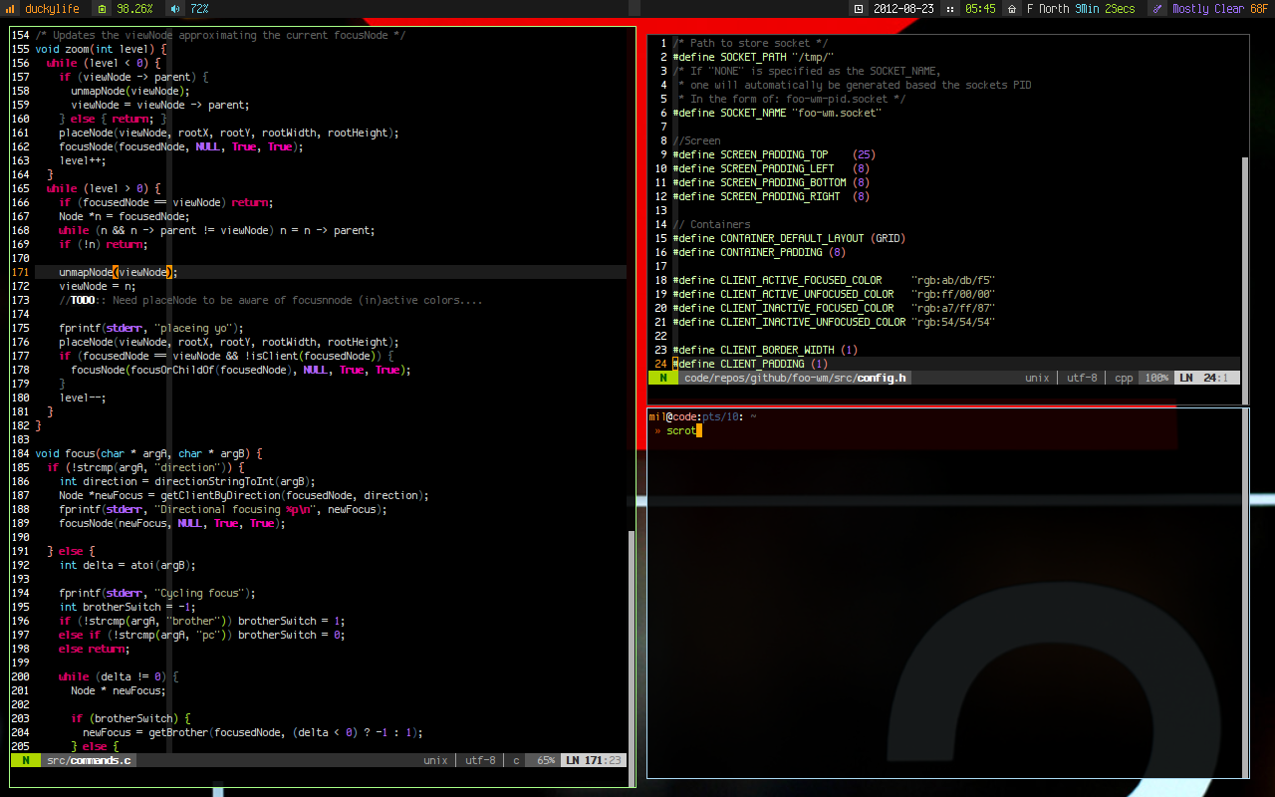Viewport: 1275px width, 797px height.
Task: Click CLIENT_PADDING definition on line 24
Action: pos(751,364)
